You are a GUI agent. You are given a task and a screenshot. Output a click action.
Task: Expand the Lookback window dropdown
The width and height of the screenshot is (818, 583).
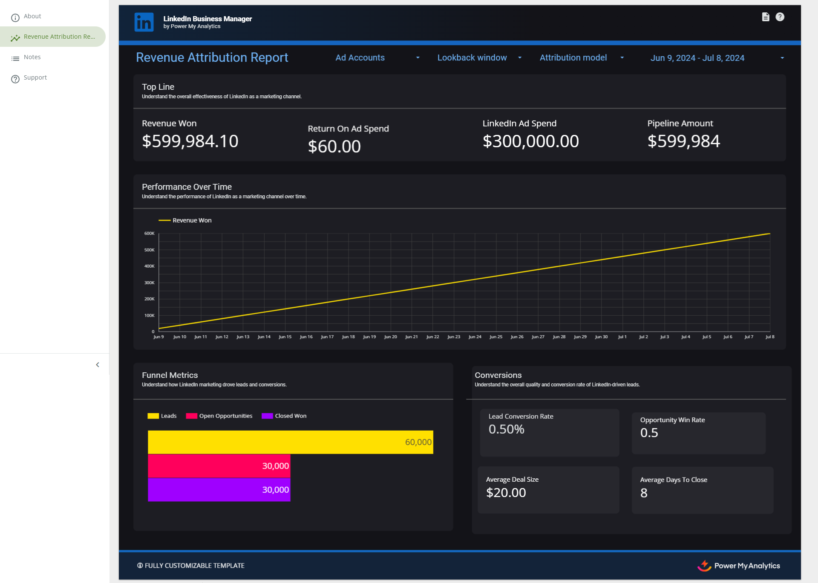479,57
